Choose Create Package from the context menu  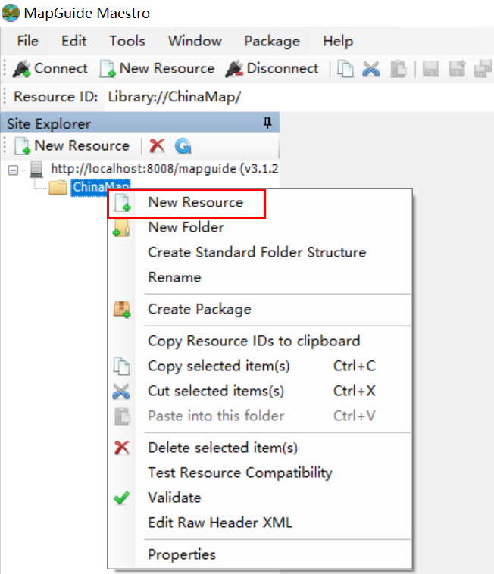(260, 309)
